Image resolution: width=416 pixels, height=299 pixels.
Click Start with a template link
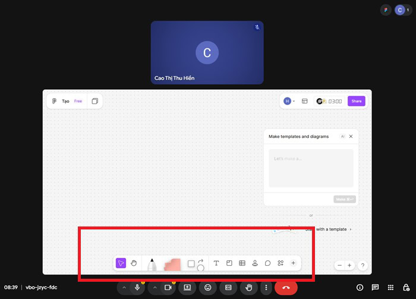click(x=328, y=229)
